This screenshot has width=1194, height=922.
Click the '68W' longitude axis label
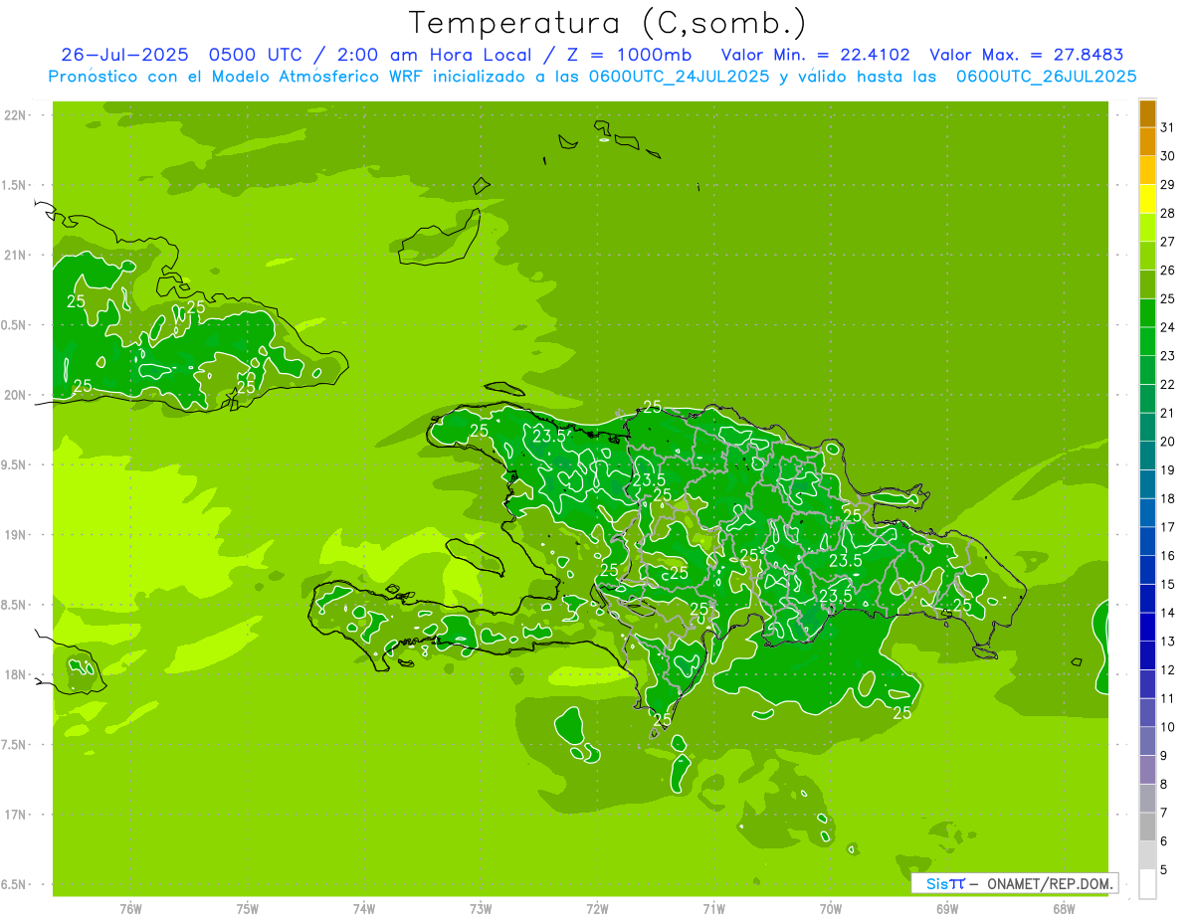click(x=1064, y=909)
